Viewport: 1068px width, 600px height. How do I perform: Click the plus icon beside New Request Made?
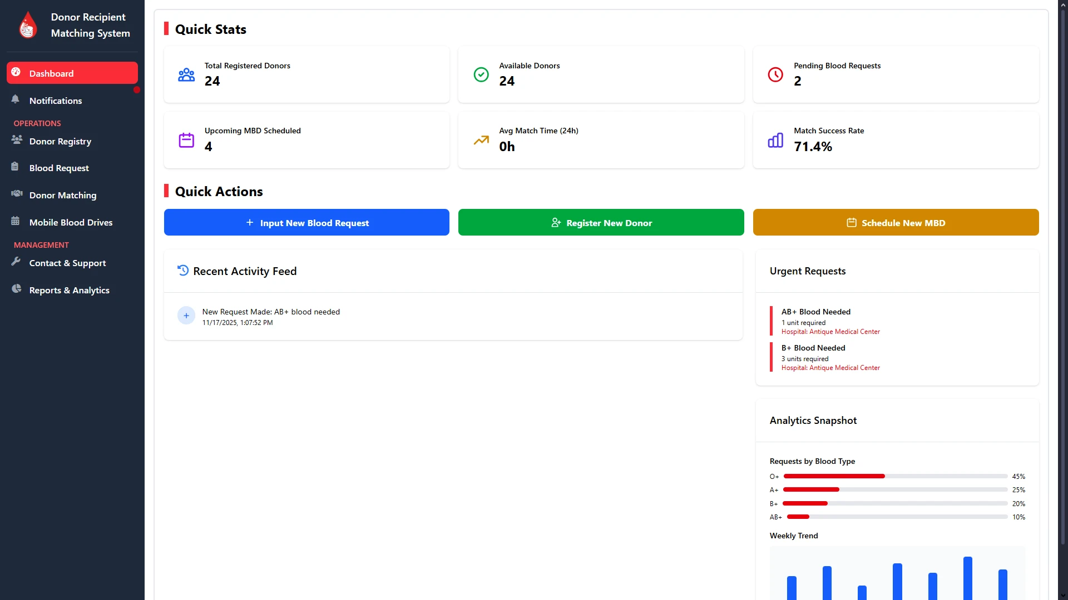[186, 316]
